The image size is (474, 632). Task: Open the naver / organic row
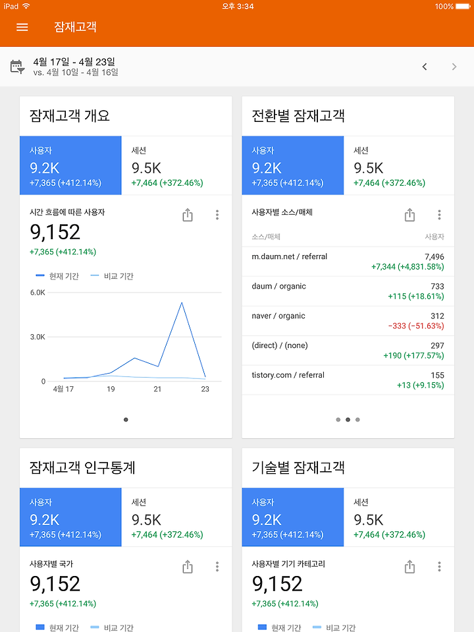click(x=348, y=321)
